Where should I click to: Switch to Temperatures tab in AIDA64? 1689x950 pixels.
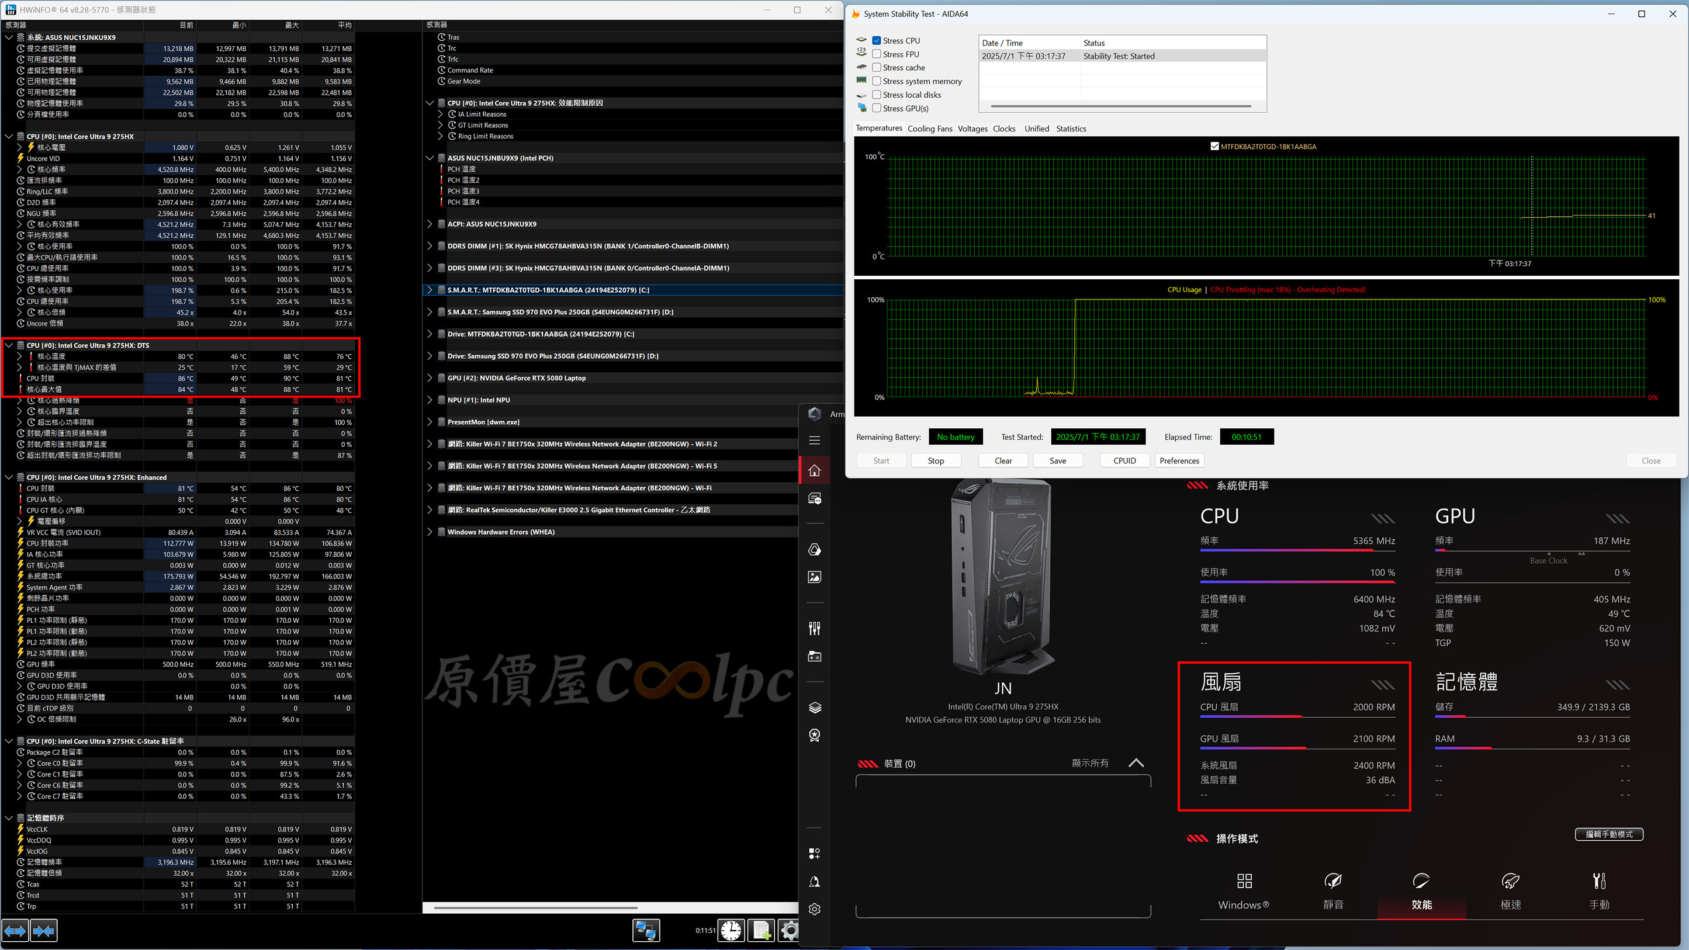coord(878,129)
